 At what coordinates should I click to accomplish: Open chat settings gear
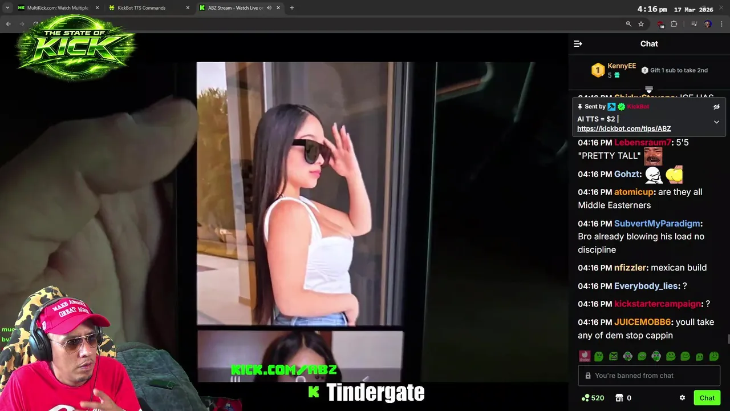pyautogui.click(x=682, y=398)
